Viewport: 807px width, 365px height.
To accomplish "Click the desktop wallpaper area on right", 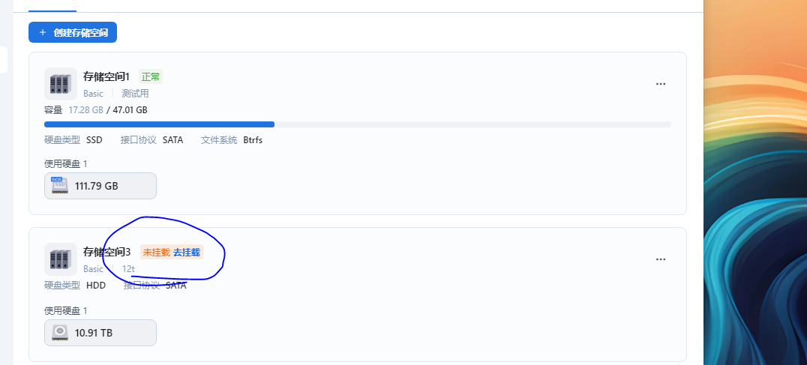I will pyautogui.click(x=755, y=183).
